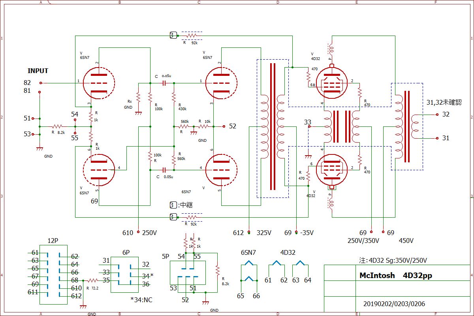
Task: Click the note "注:4D32 Sg:350V/250V"
Action: 393,260
